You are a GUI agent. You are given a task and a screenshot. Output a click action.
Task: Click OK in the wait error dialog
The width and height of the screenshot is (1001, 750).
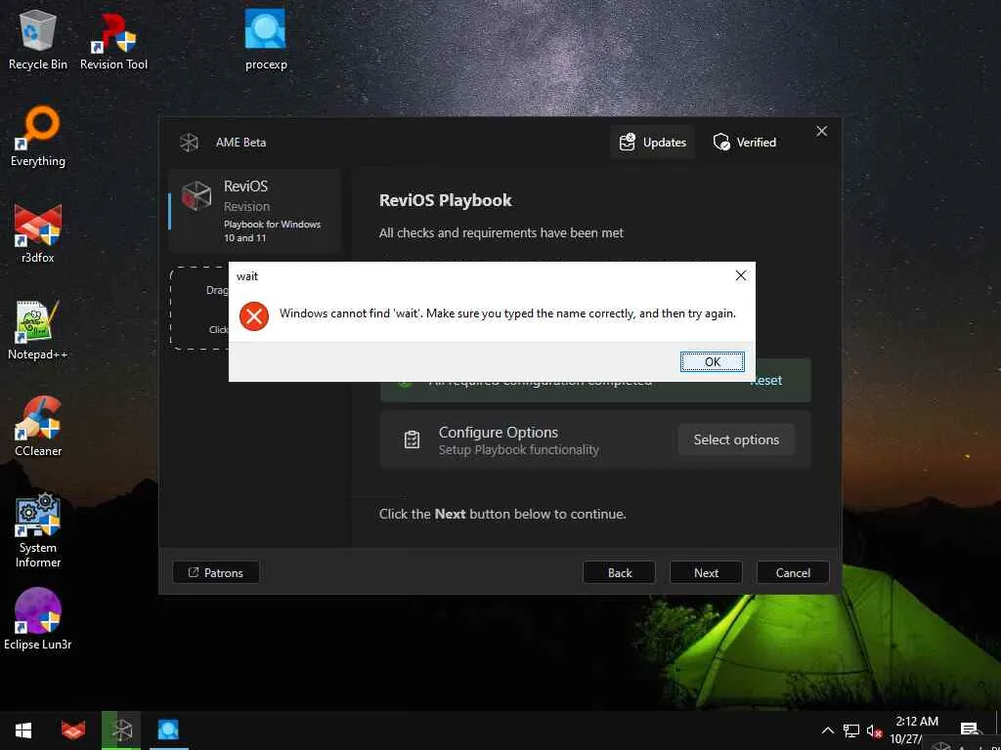713,361
